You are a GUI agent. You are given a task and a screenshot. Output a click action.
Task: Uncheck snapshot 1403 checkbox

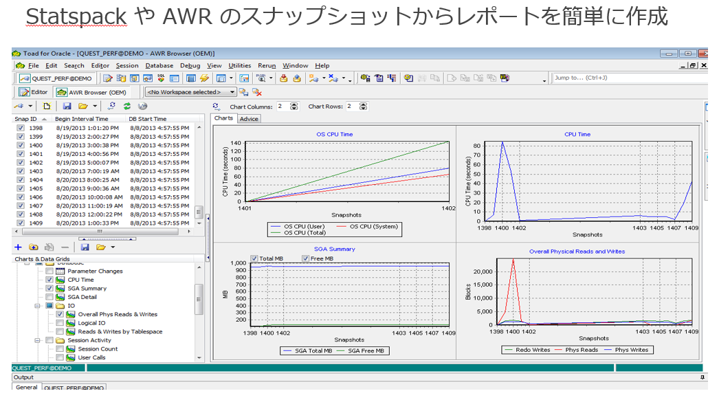point(21,171)
